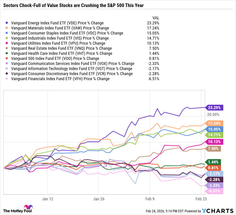
Task: Click the 20.00% y-axis label
Action: (212, 115)
